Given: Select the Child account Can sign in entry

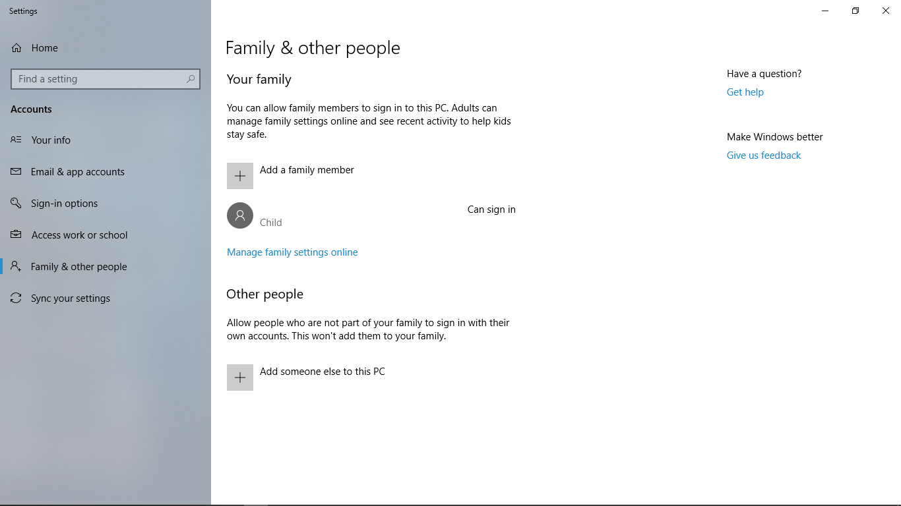Looking at the screenshot, I should coord(371,215).
